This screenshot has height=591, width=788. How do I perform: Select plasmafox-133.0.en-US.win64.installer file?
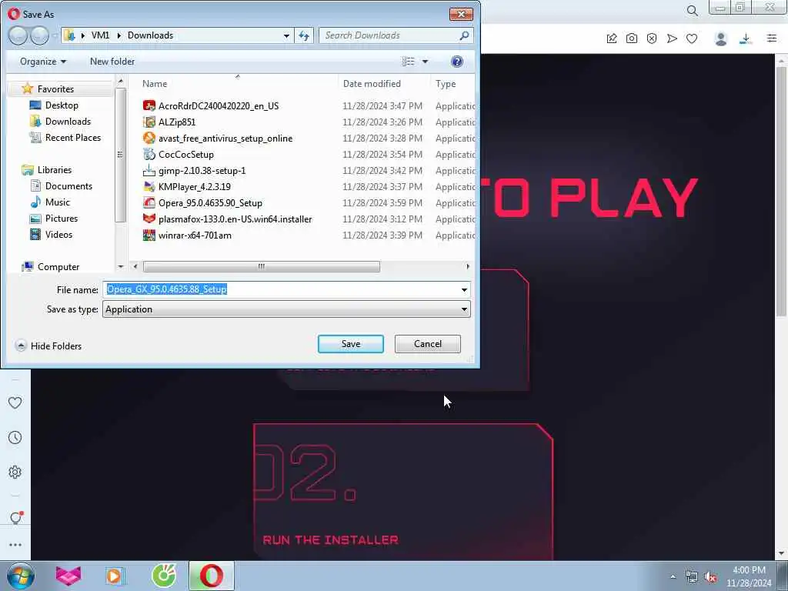coord(235,219)
